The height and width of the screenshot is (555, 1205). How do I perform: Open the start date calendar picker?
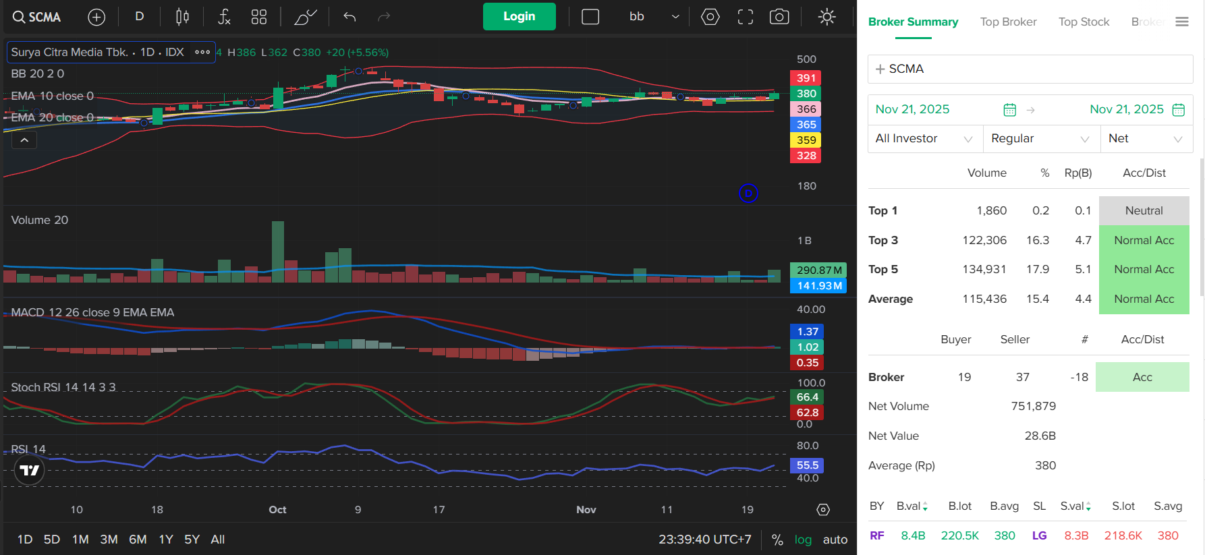tap(1009, 109)
